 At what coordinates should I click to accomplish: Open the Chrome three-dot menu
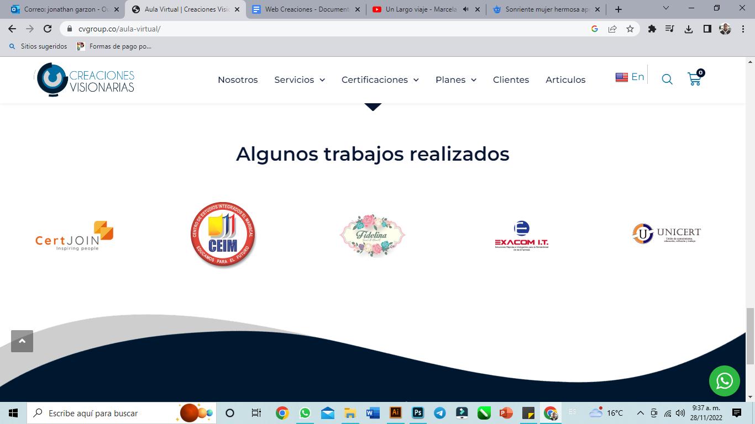click(743, 29)
